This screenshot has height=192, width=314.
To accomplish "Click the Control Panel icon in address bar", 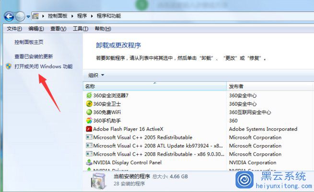I will coord(35,16).
